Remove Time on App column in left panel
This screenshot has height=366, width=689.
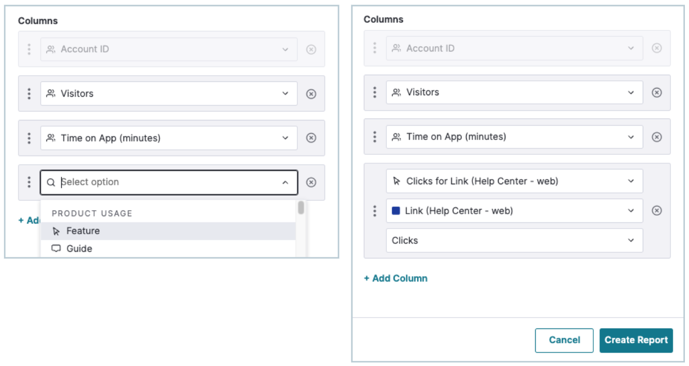click(311, 138)
